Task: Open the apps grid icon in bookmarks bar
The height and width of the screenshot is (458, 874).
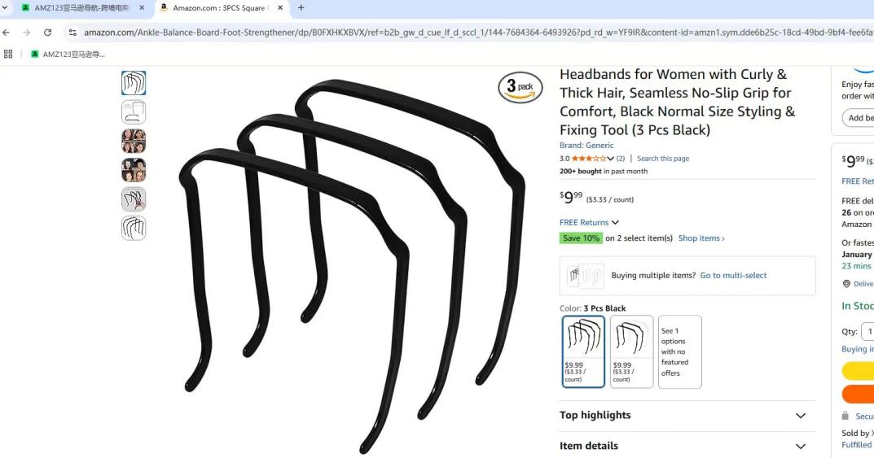Action: coord(8,54)
